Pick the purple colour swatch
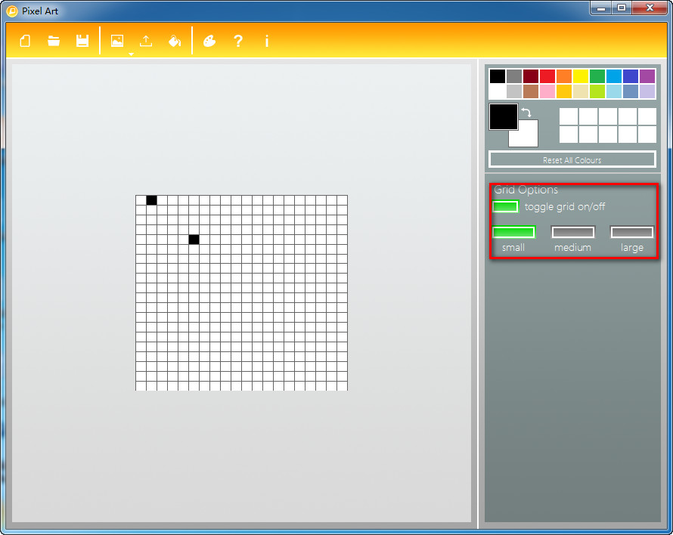This screenshot has width=673, height=535. [x=647, y=76]
